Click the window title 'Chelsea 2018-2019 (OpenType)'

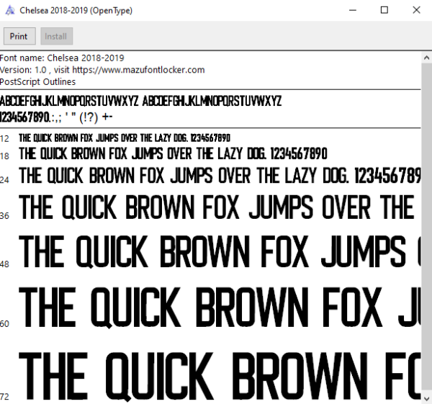76,11
